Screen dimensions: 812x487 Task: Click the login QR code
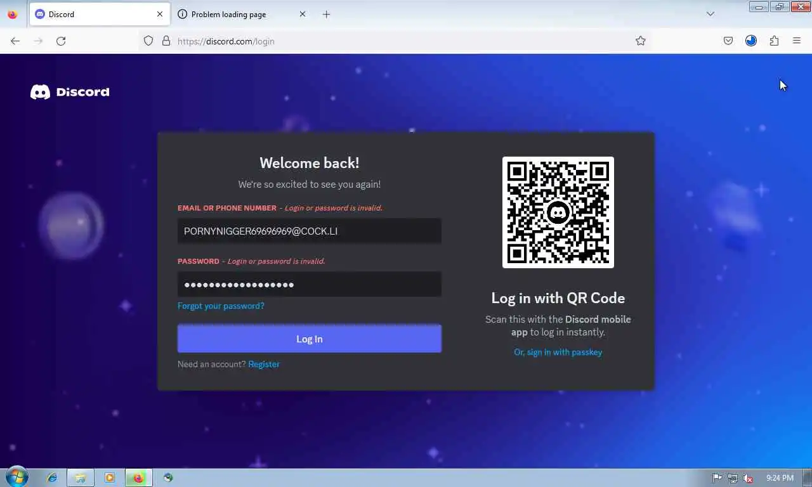point(558,212)
